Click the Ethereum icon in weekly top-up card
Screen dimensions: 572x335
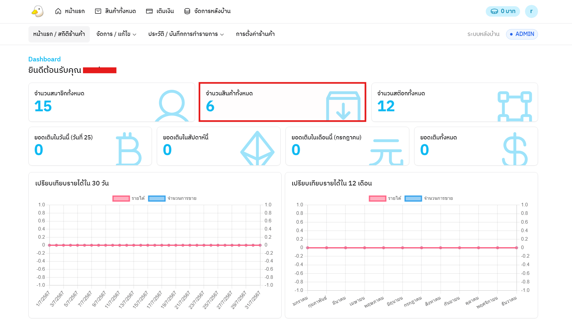pyautogui.click(x=257, y=148)
